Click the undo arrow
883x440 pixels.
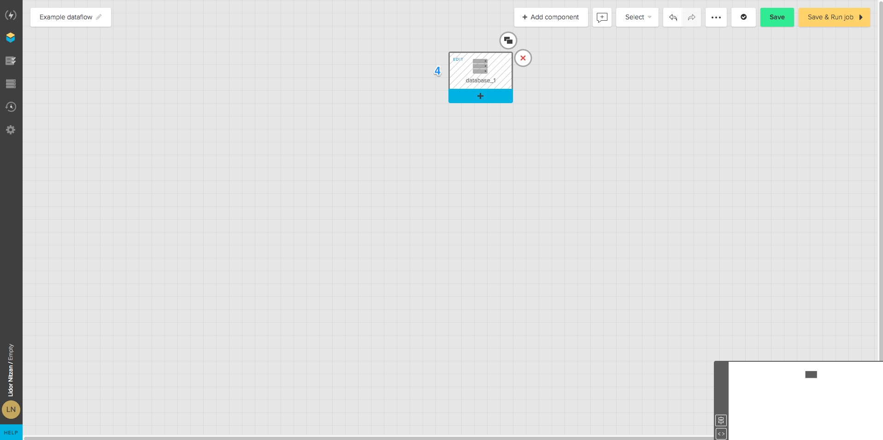pyautogui.click(x=672, y=17)
